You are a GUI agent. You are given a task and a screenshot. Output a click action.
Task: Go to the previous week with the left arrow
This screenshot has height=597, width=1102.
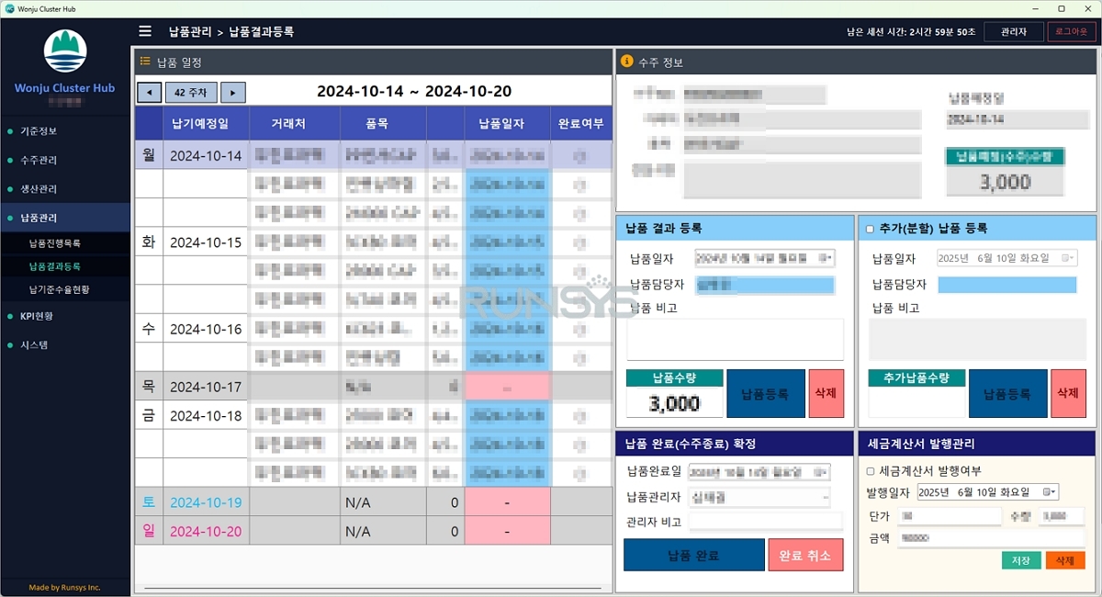[x=149, y=92]
